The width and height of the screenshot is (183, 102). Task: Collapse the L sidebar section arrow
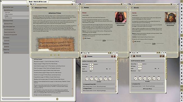pyautogui.click(x=182, y=35)
